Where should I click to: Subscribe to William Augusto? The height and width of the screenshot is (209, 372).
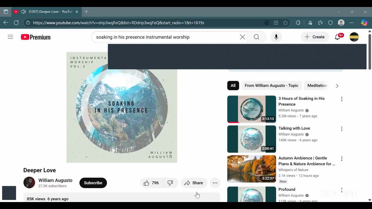click(x=93, y=183)
